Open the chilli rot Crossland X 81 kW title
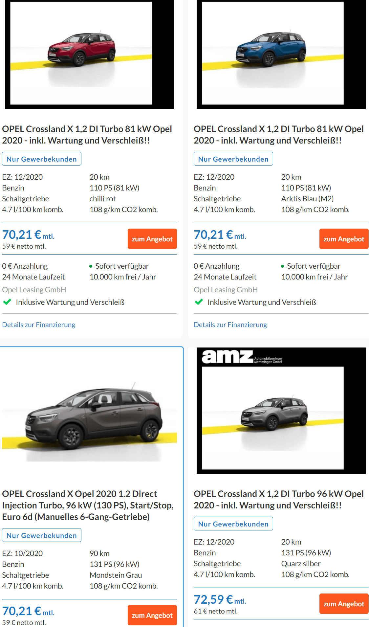The height and width of the screenshot is (627, 369). coord(87,135)
